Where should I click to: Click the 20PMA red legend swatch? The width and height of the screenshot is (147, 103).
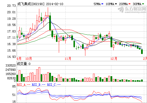129,4
